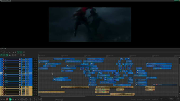Click the red Record button in transport
The width and height of the screenshot is (180, 101).
coord(7,99)
